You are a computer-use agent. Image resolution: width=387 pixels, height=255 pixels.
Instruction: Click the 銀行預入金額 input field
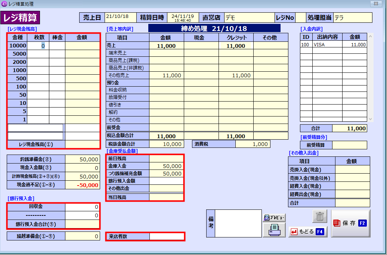click(166, 181)
